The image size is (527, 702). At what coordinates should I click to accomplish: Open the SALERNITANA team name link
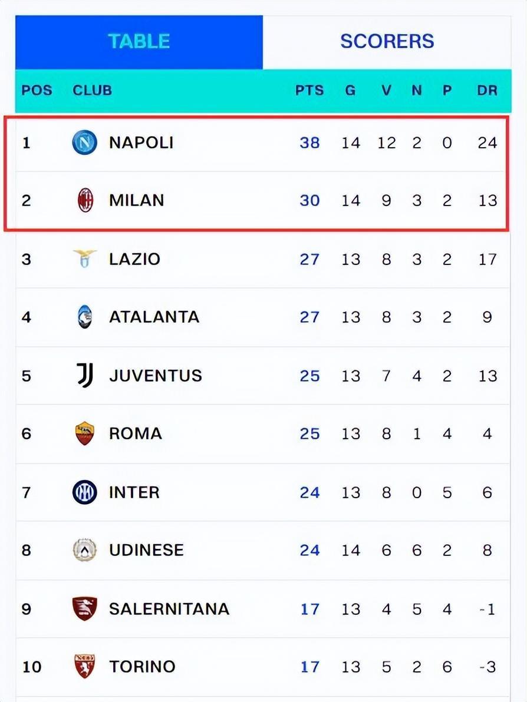pos(169,608)
